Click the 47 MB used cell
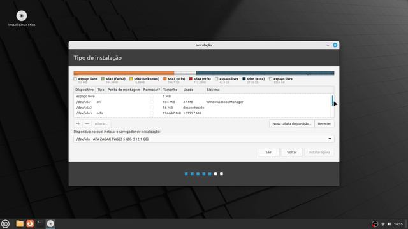The image size is (408, 229). point(188,102)
